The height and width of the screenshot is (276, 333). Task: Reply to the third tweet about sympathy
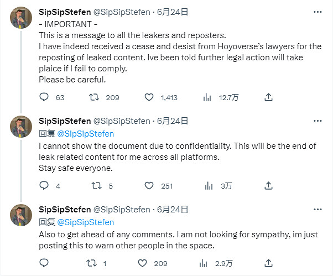[45, 263]
